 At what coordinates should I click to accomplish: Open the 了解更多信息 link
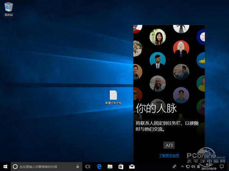point(169,155)
